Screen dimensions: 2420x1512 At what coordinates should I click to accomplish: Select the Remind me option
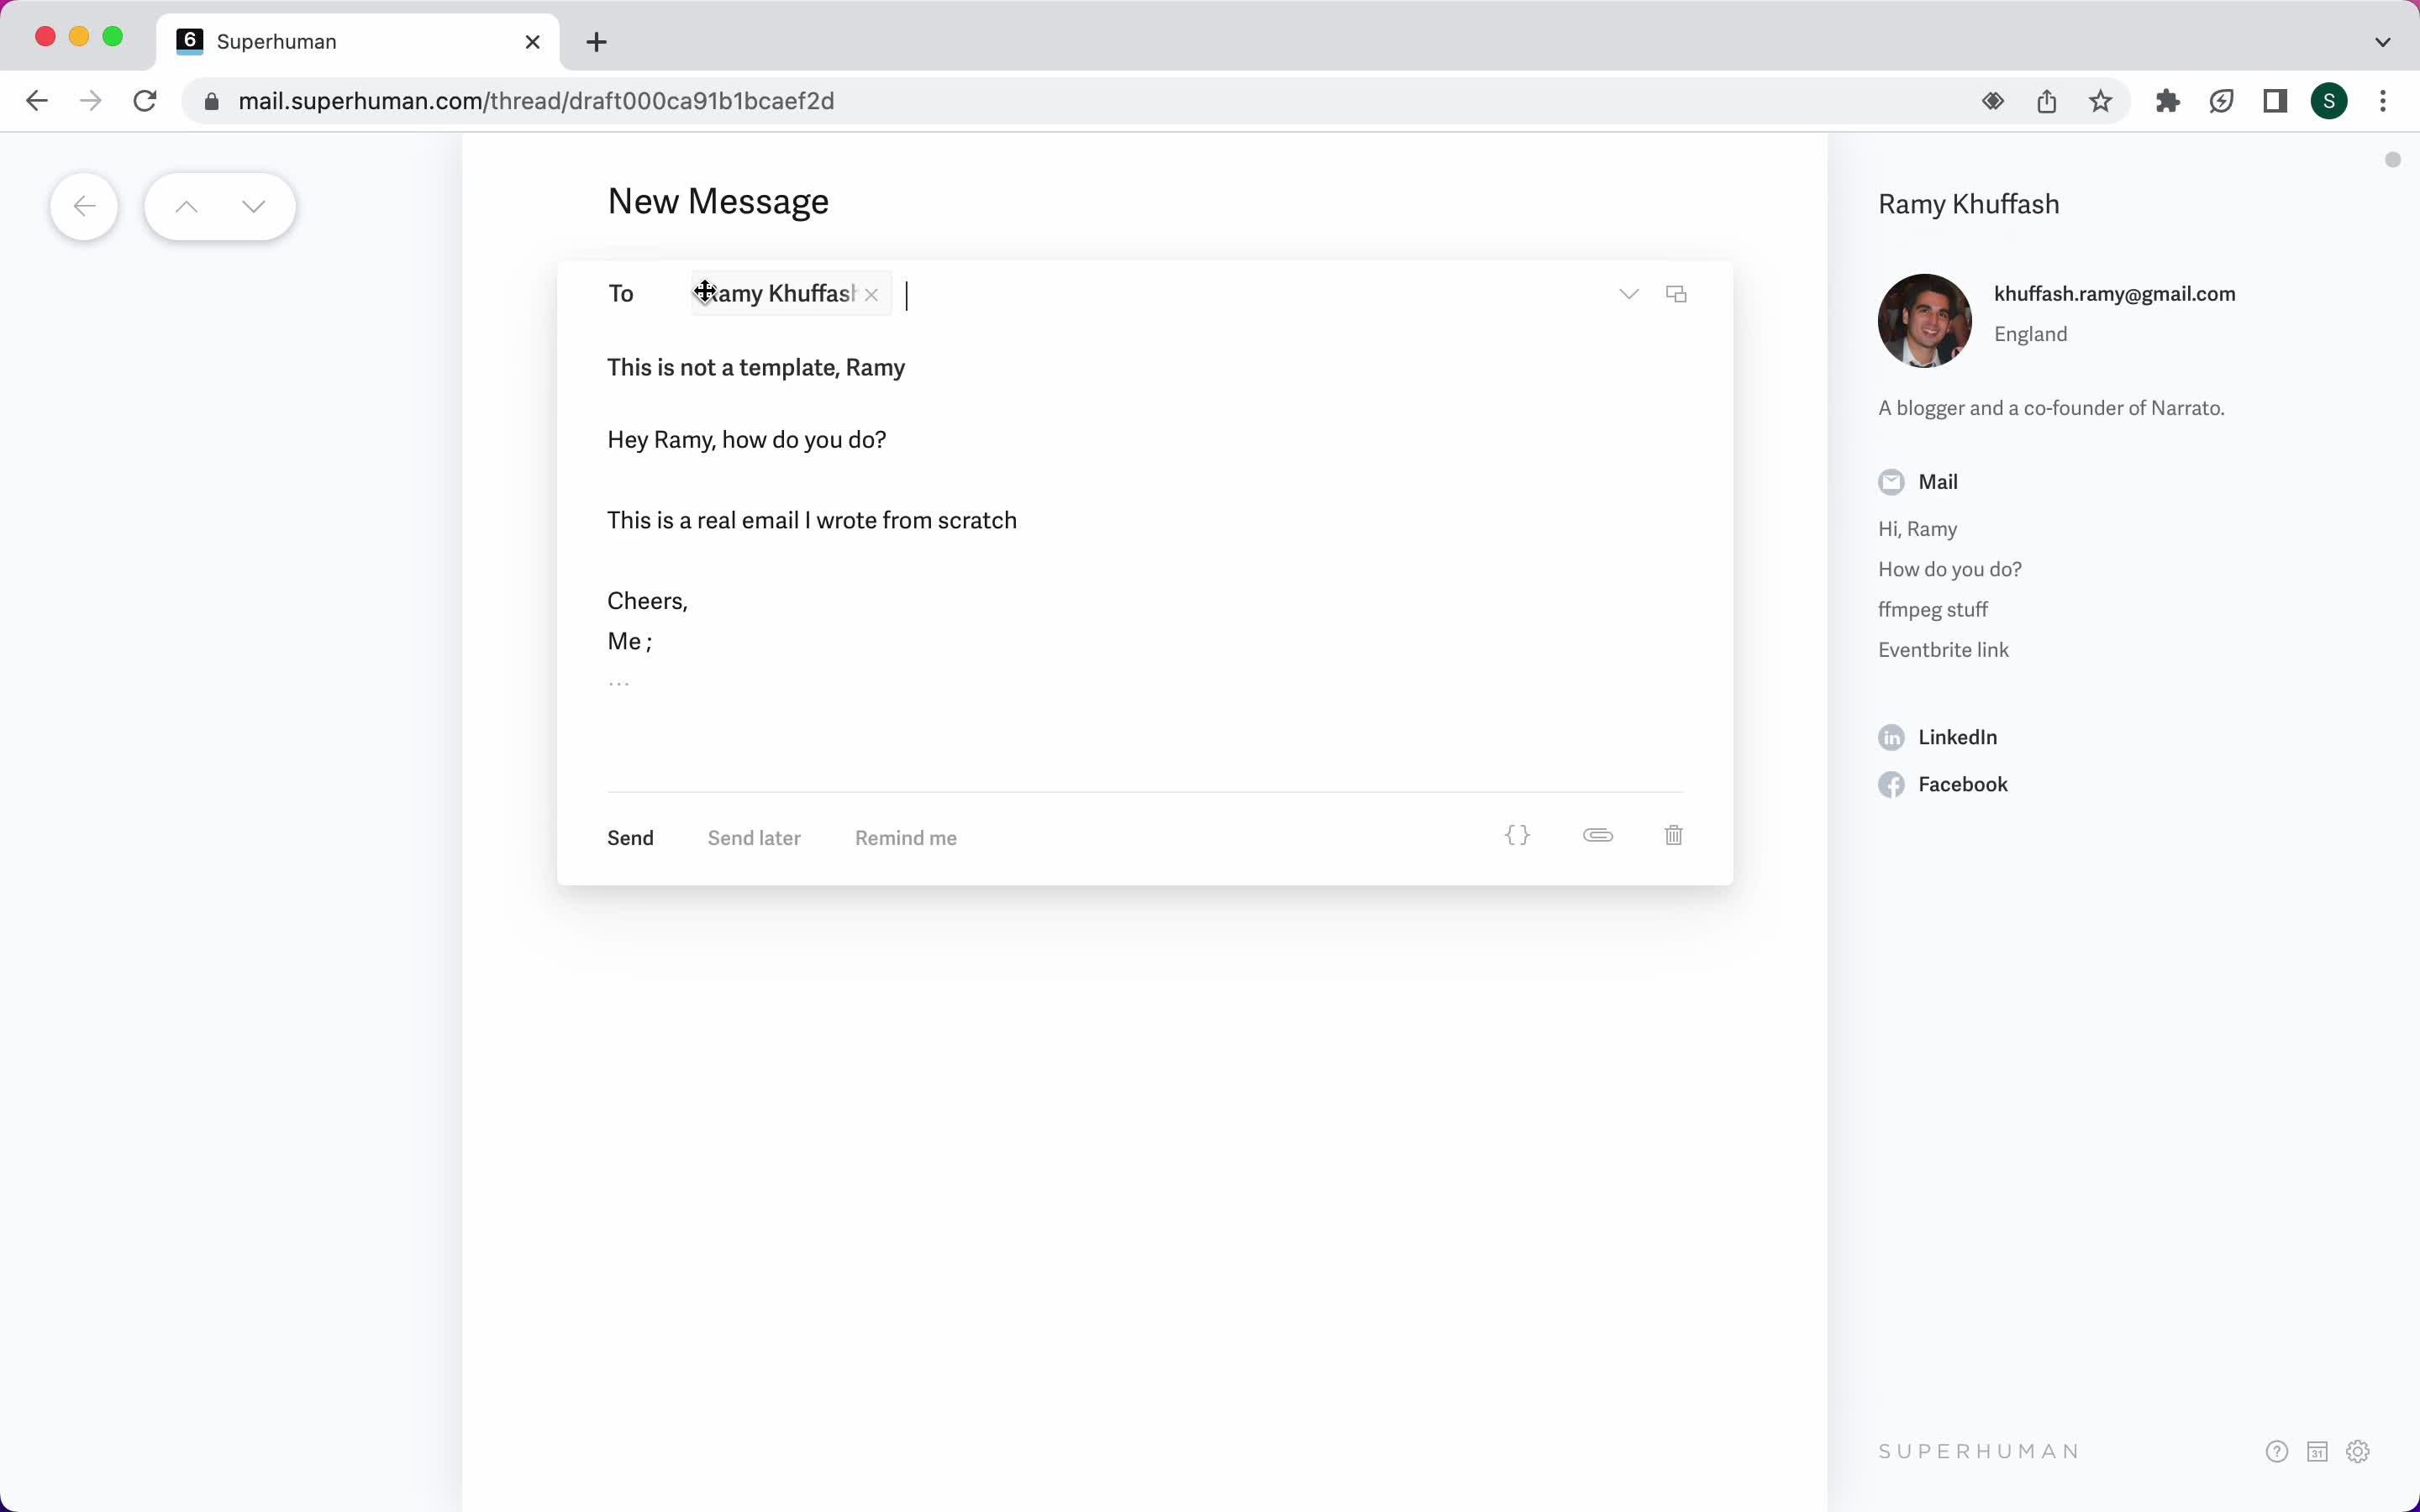[904, 836]
